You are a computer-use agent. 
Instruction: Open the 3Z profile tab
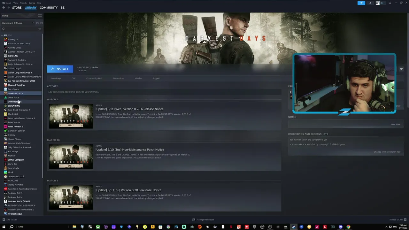tap(63, 8)
